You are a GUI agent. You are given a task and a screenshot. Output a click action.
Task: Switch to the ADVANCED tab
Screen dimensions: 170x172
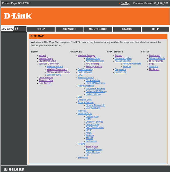click(69, 29)
